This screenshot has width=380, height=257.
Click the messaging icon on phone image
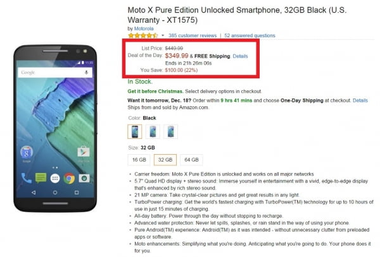(x=41, y=178)
